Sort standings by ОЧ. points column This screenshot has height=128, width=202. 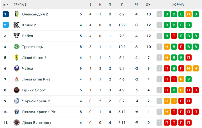click(149, 4)
